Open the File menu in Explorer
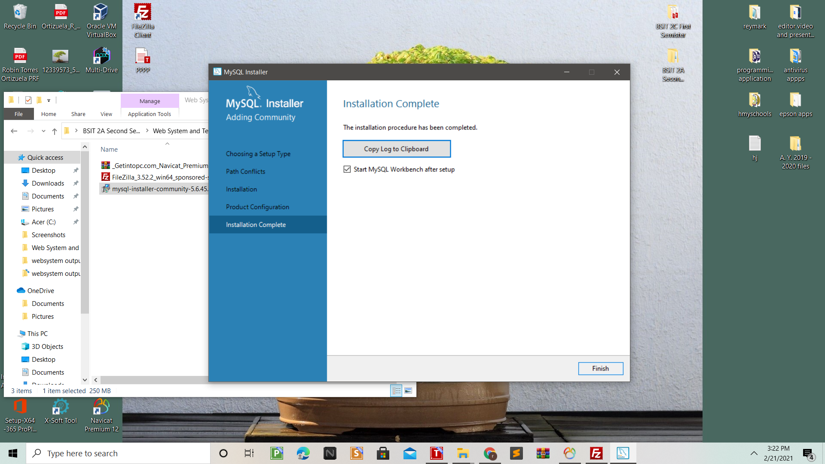The image size is (825, 464). 18,114
